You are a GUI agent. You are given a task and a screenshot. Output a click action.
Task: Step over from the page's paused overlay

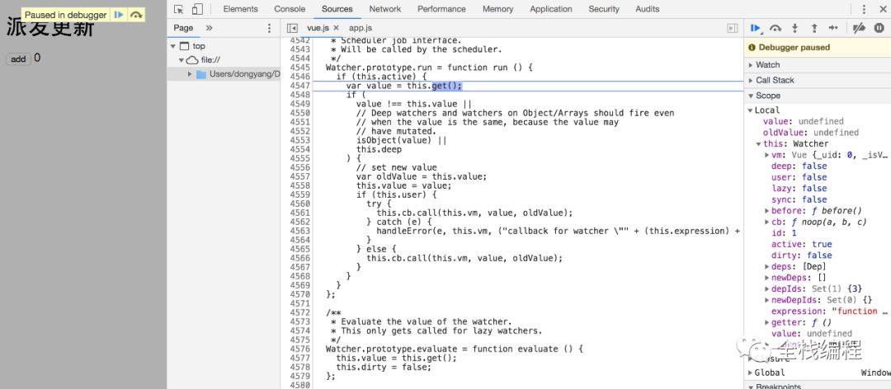[x=136, y=15]
